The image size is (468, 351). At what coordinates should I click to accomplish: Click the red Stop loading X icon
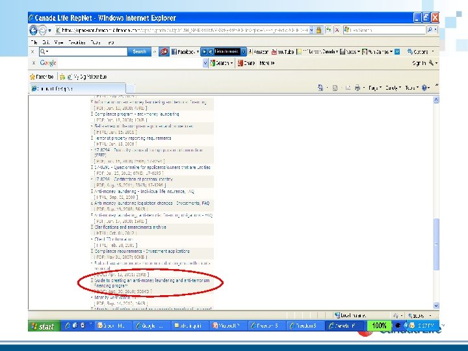pyautogui.click(x=337, y=30)
